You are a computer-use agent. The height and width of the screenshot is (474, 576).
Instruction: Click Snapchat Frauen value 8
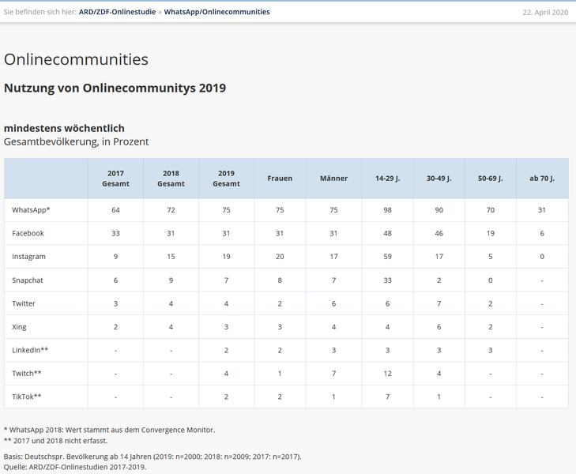[x=280, y=280]
